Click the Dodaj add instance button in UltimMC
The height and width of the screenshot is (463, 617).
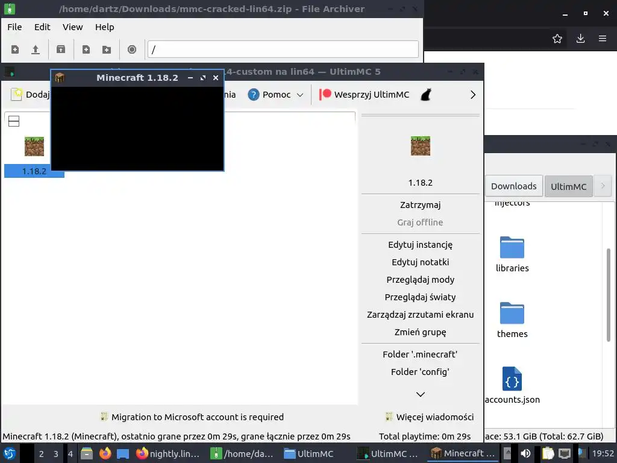point(30,95)
